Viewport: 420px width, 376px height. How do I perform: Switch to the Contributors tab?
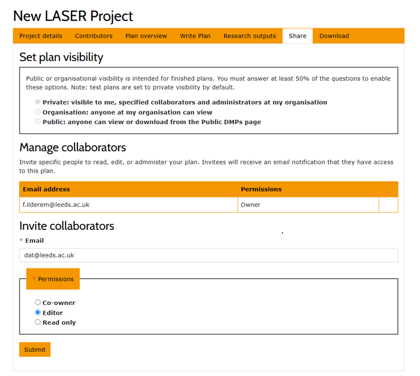coord(94,36)
